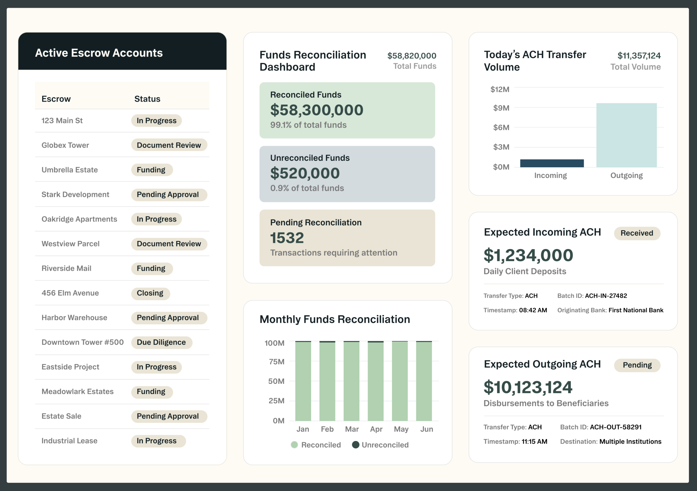
Task: Open the Pending Reconciliation card
Action: (347, 238)
